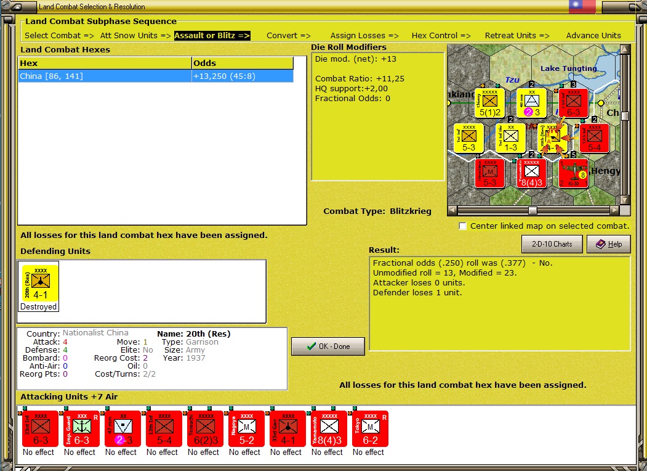The image size is (647, 471).
Task: Click the Select Combat subphase label
Action: [x=60, y=36]
